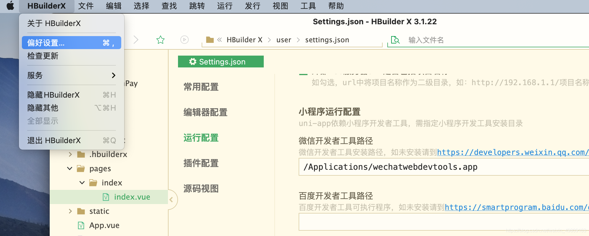Collapse the pages folder

point(70,169)
